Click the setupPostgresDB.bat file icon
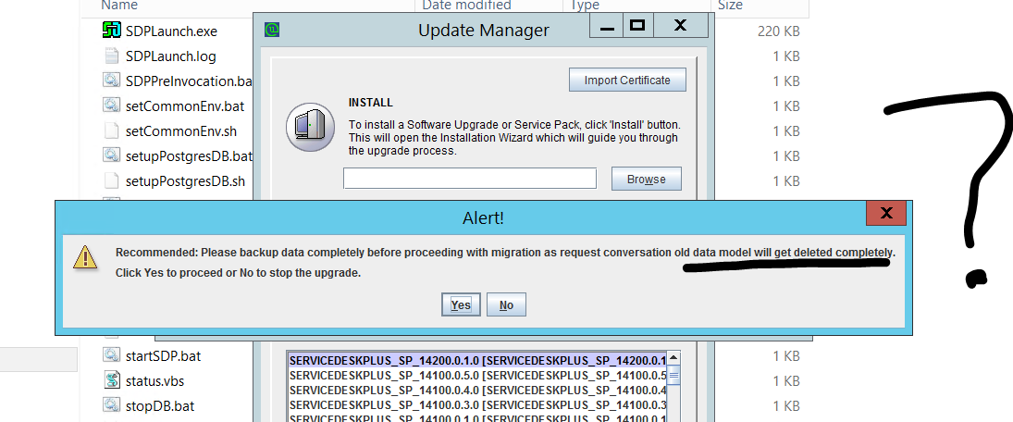 pos(112,155)
